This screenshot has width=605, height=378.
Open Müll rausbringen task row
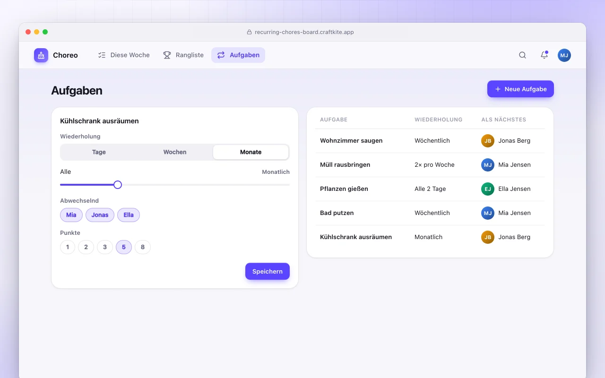point(430,165)
